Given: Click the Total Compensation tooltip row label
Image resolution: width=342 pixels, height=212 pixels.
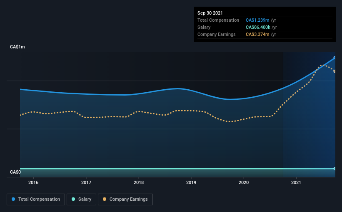Looking at the screenshot, I should 218,20.
